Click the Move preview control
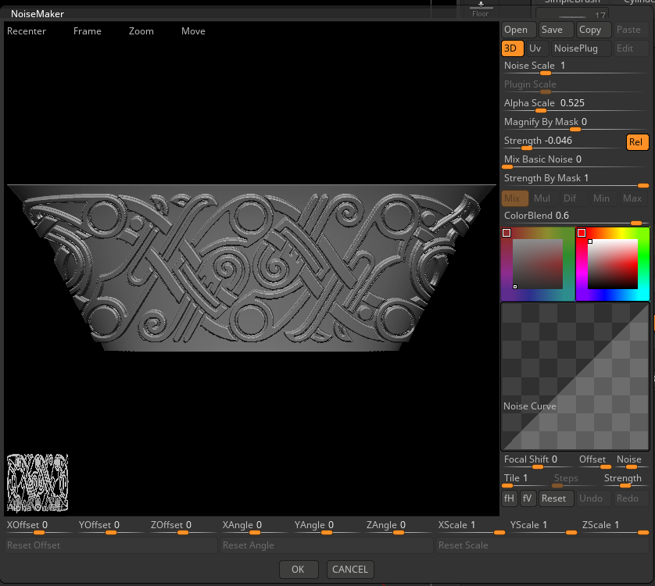Image resolution: width=655 pixels, height=586 pixels. click(x=193, y=31)
